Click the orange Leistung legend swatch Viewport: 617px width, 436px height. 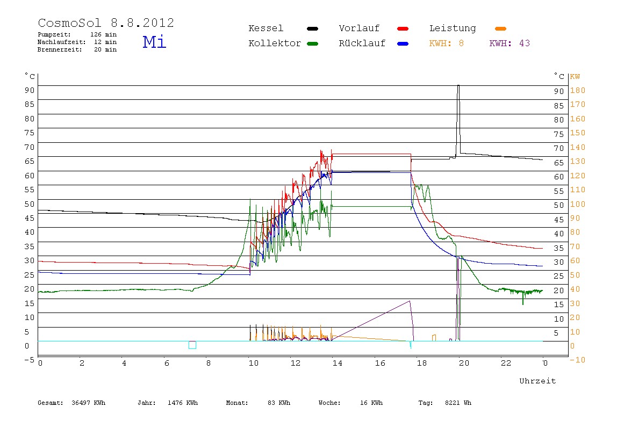[x=500, y=28]
